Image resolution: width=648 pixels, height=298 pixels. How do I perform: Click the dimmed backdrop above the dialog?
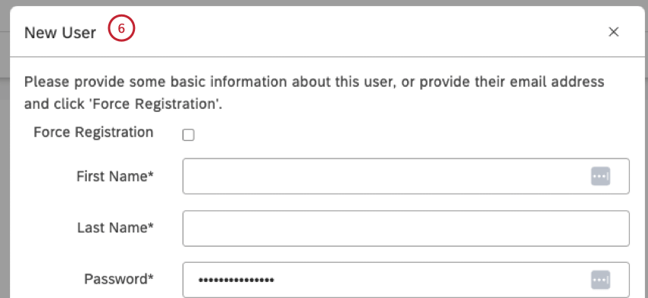324,3
